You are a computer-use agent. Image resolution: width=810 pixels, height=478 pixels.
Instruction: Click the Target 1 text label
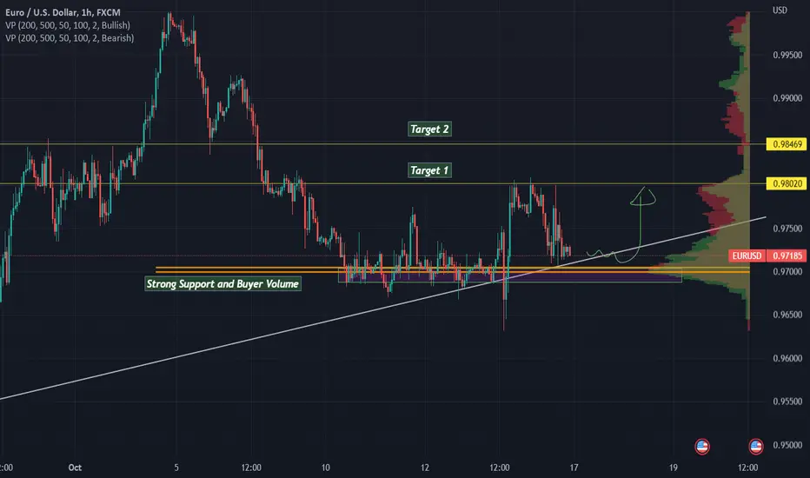(429, 170)
